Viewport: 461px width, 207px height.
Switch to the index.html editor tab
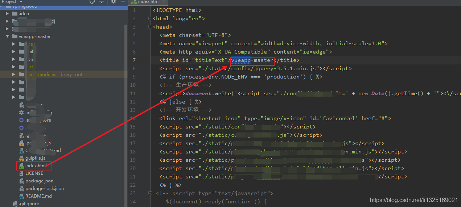(x=148, y=2)
